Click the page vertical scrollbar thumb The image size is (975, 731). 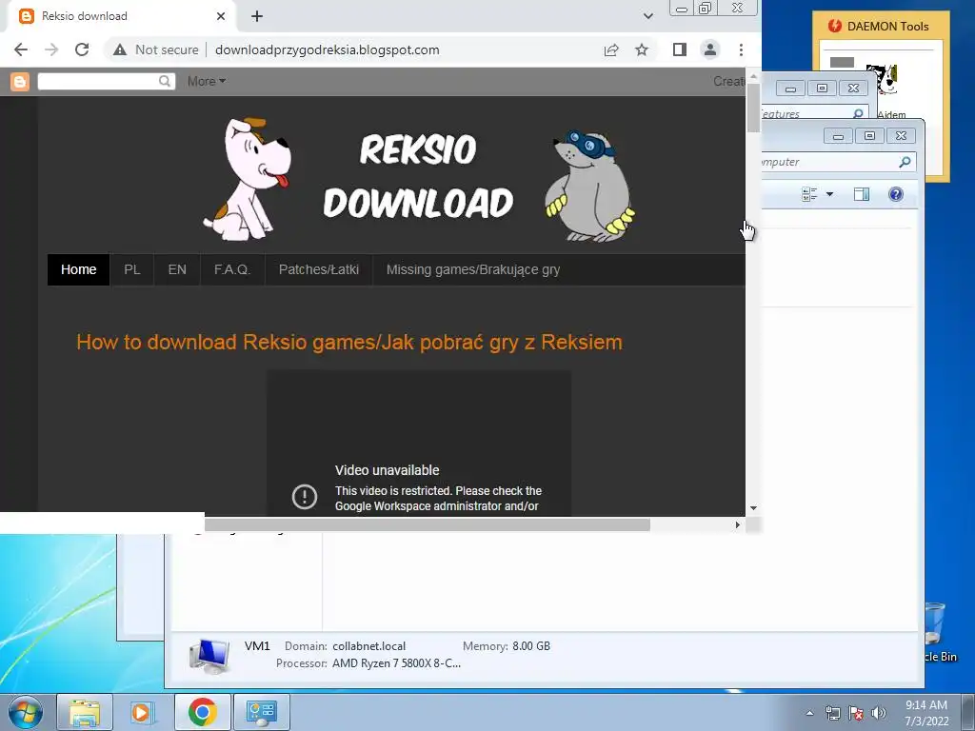point(753,107)
